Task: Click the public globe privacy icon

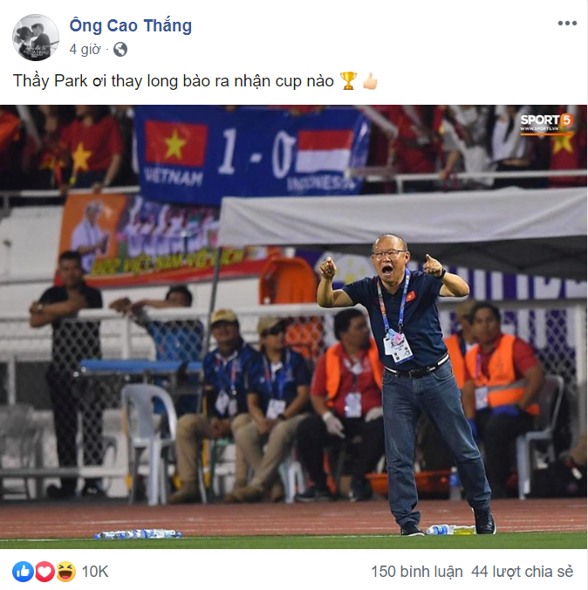Action: click(x=120, y=49)
